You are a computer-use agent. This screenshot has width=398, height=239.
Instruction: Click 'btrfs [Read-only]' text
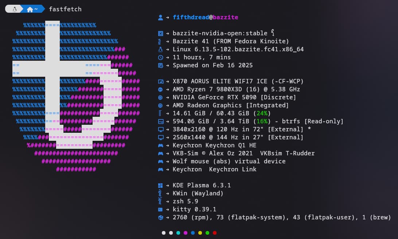(x=312, y=121)
